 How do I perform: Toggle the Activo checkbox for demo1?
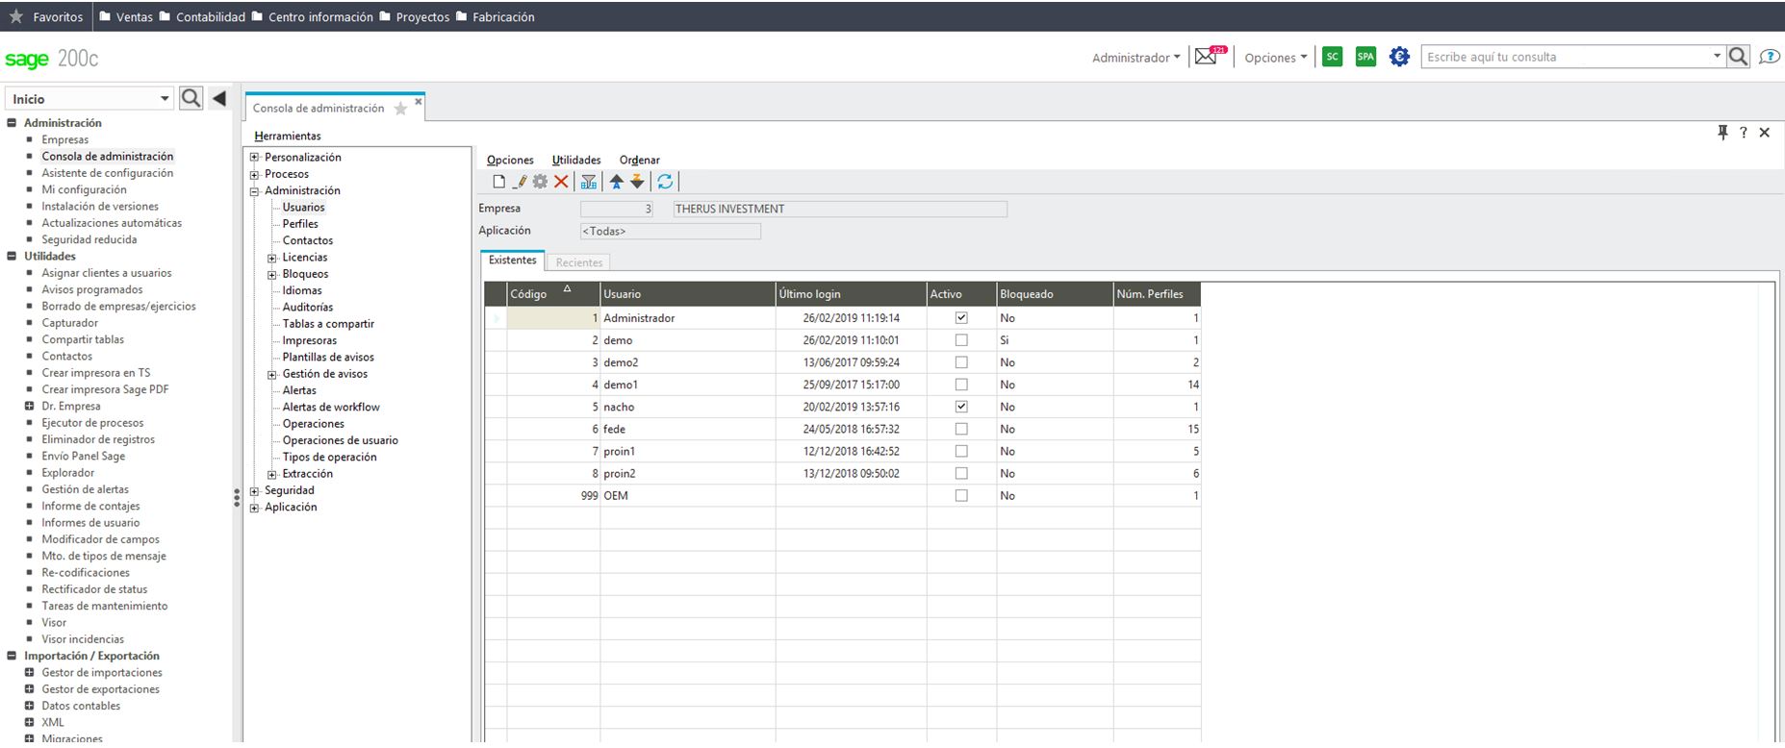[x=961, y=384]
